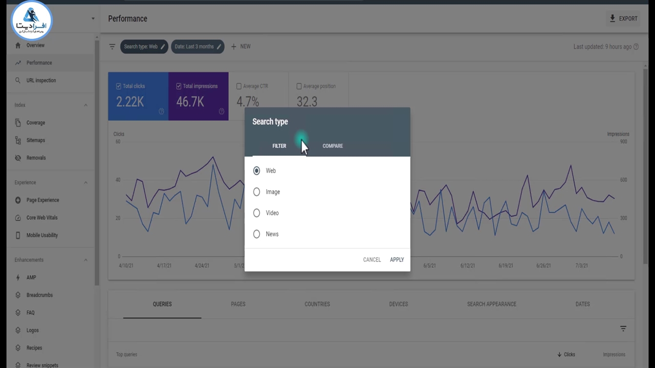Switch to the Compare tab

coord(333,146)
